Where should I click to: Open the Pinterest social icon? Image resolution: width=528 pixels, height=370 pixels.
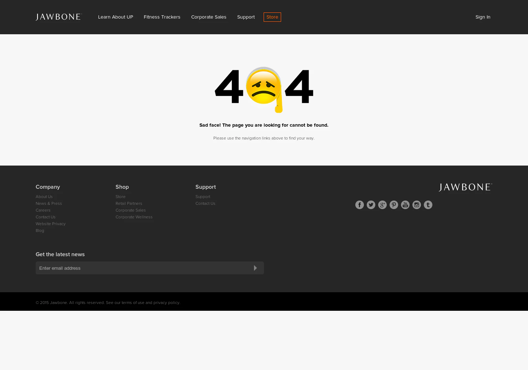(x=394, y=205)
